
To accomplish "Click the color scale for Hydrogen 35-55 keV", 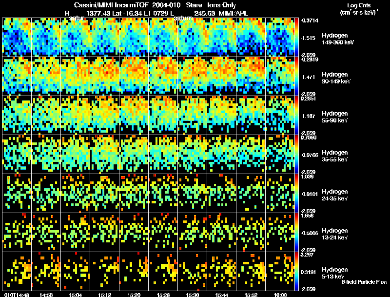I will (x=297, y=154).
